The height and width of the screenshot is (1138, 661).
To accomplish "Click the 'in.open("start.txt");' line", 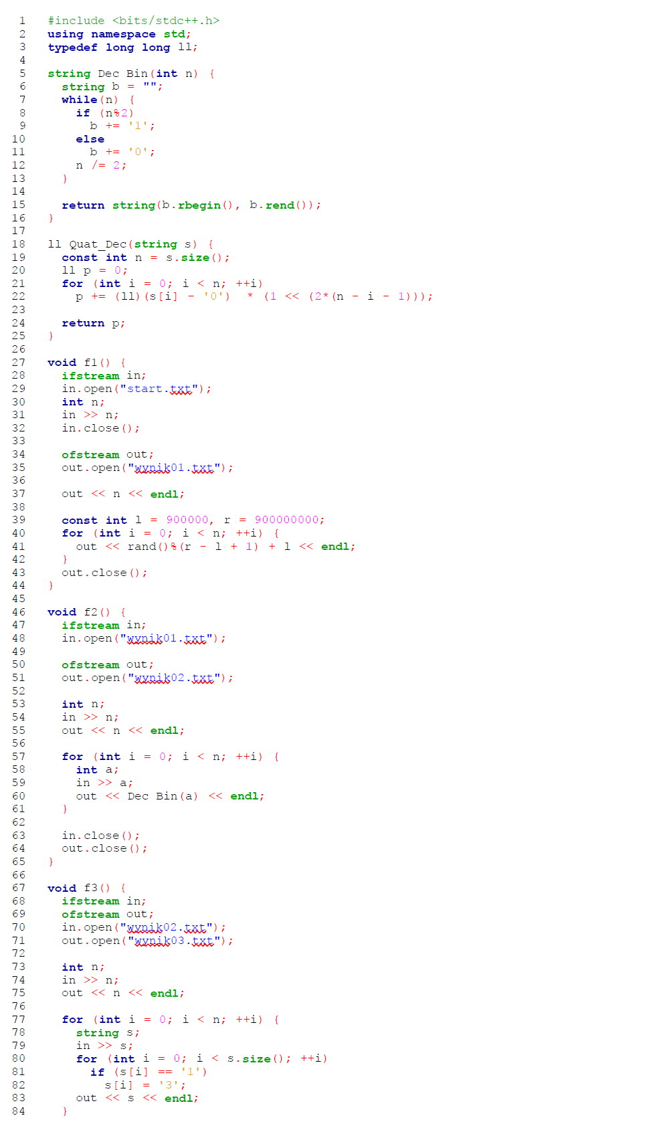I will click(x=136, y=389).
